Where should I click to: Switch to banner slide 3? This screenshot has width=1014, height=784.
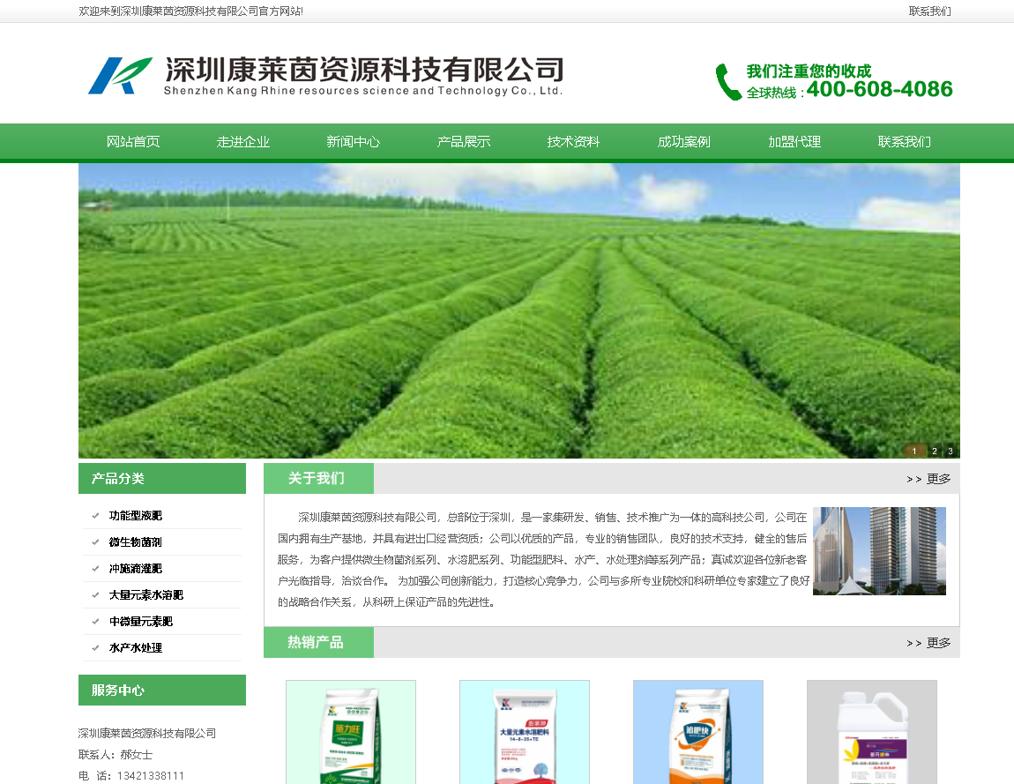point(950,451)
